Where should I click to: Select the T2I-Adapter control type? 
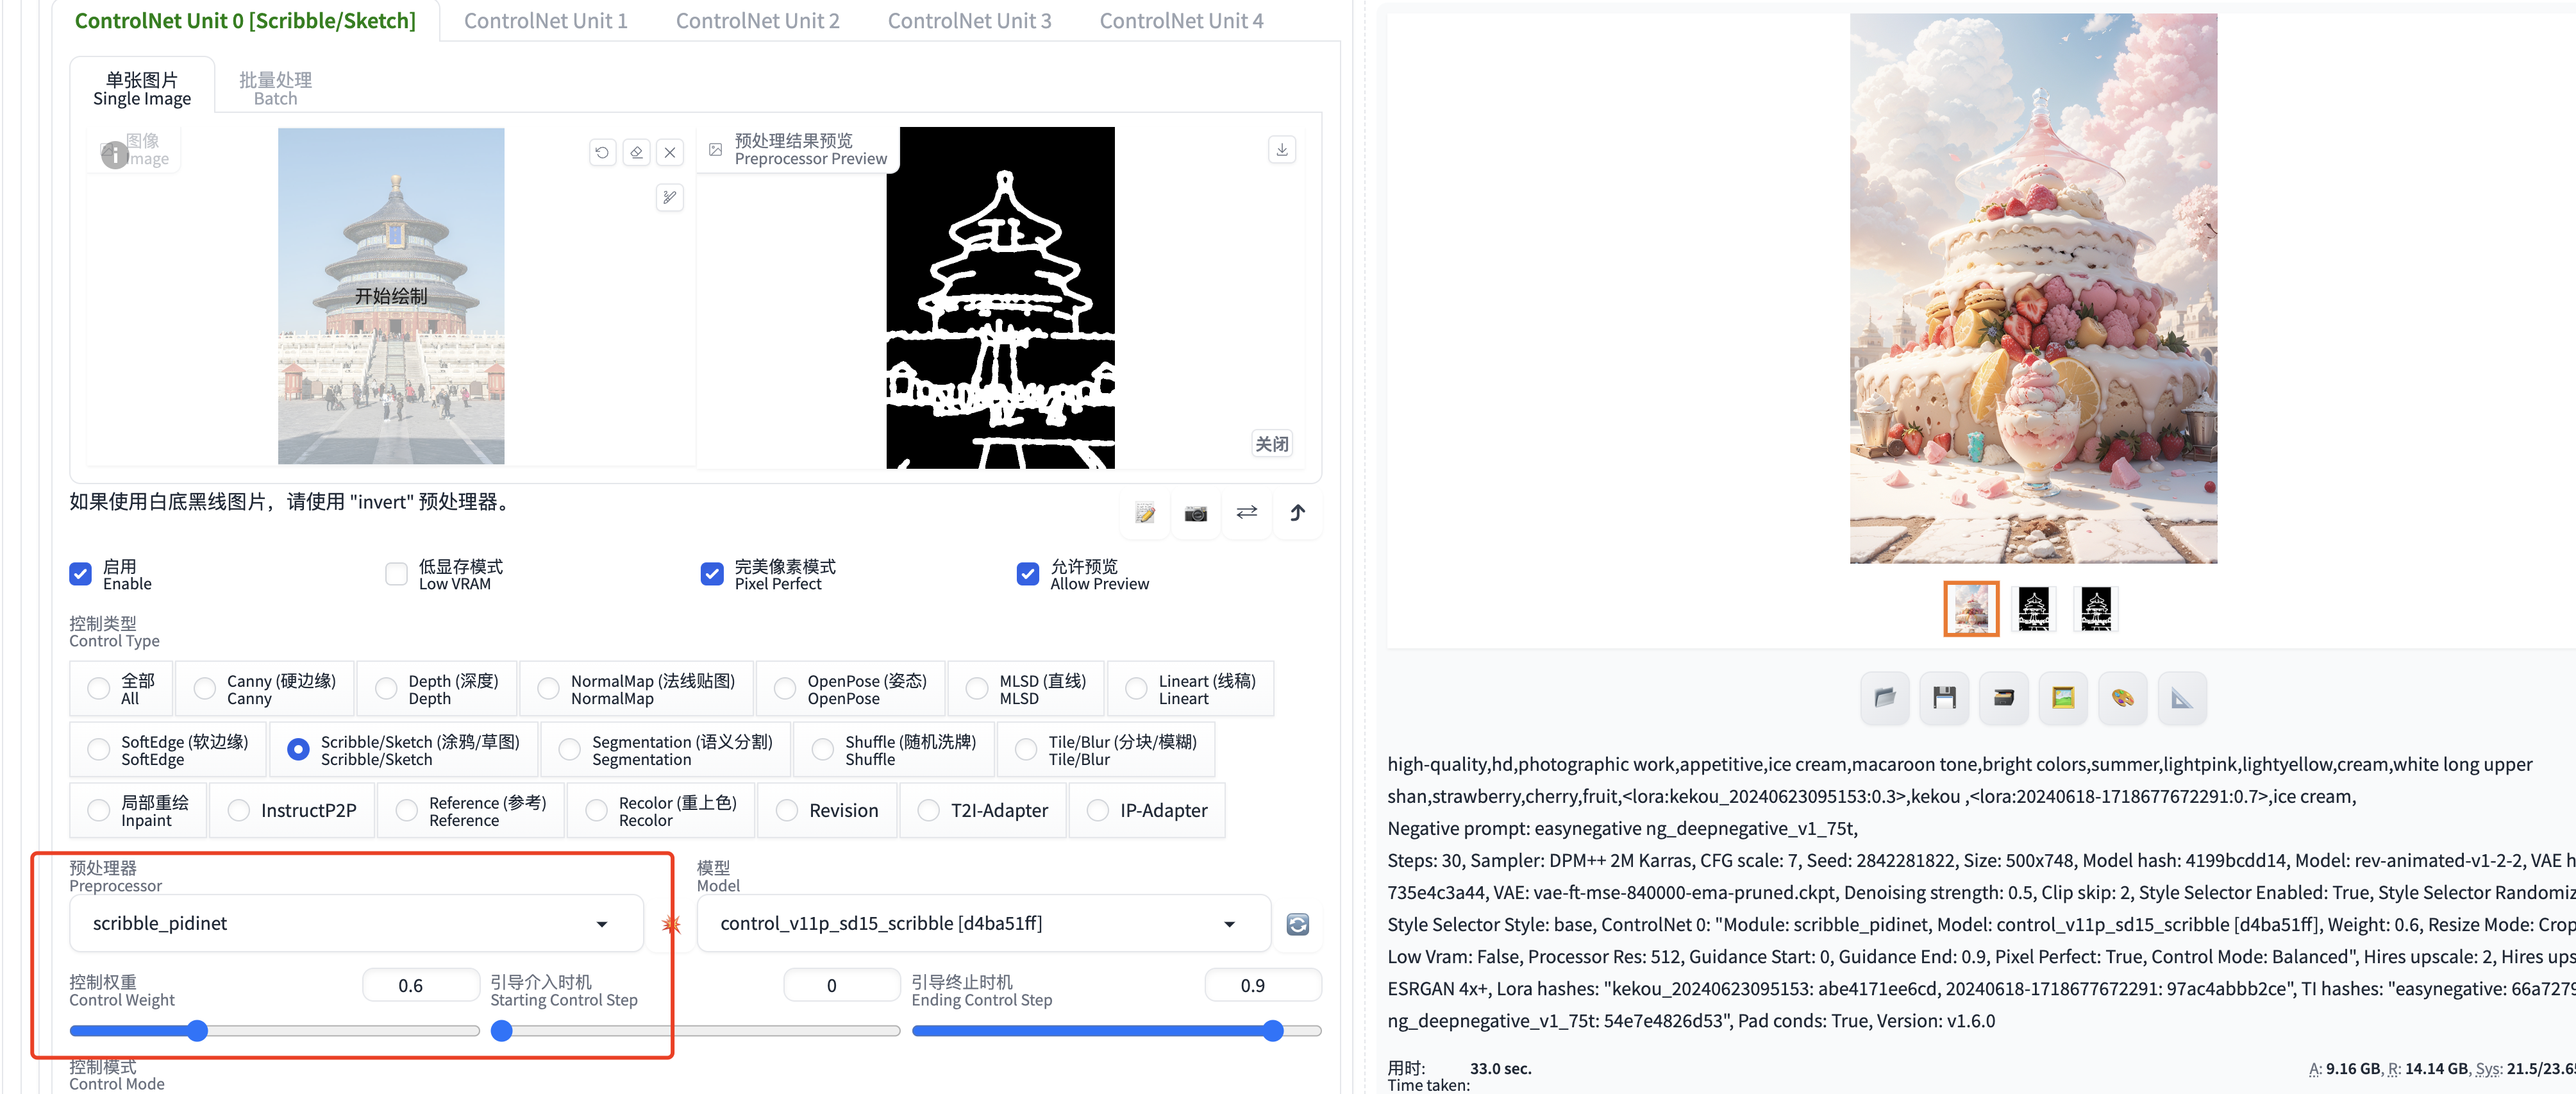[983, 811]
